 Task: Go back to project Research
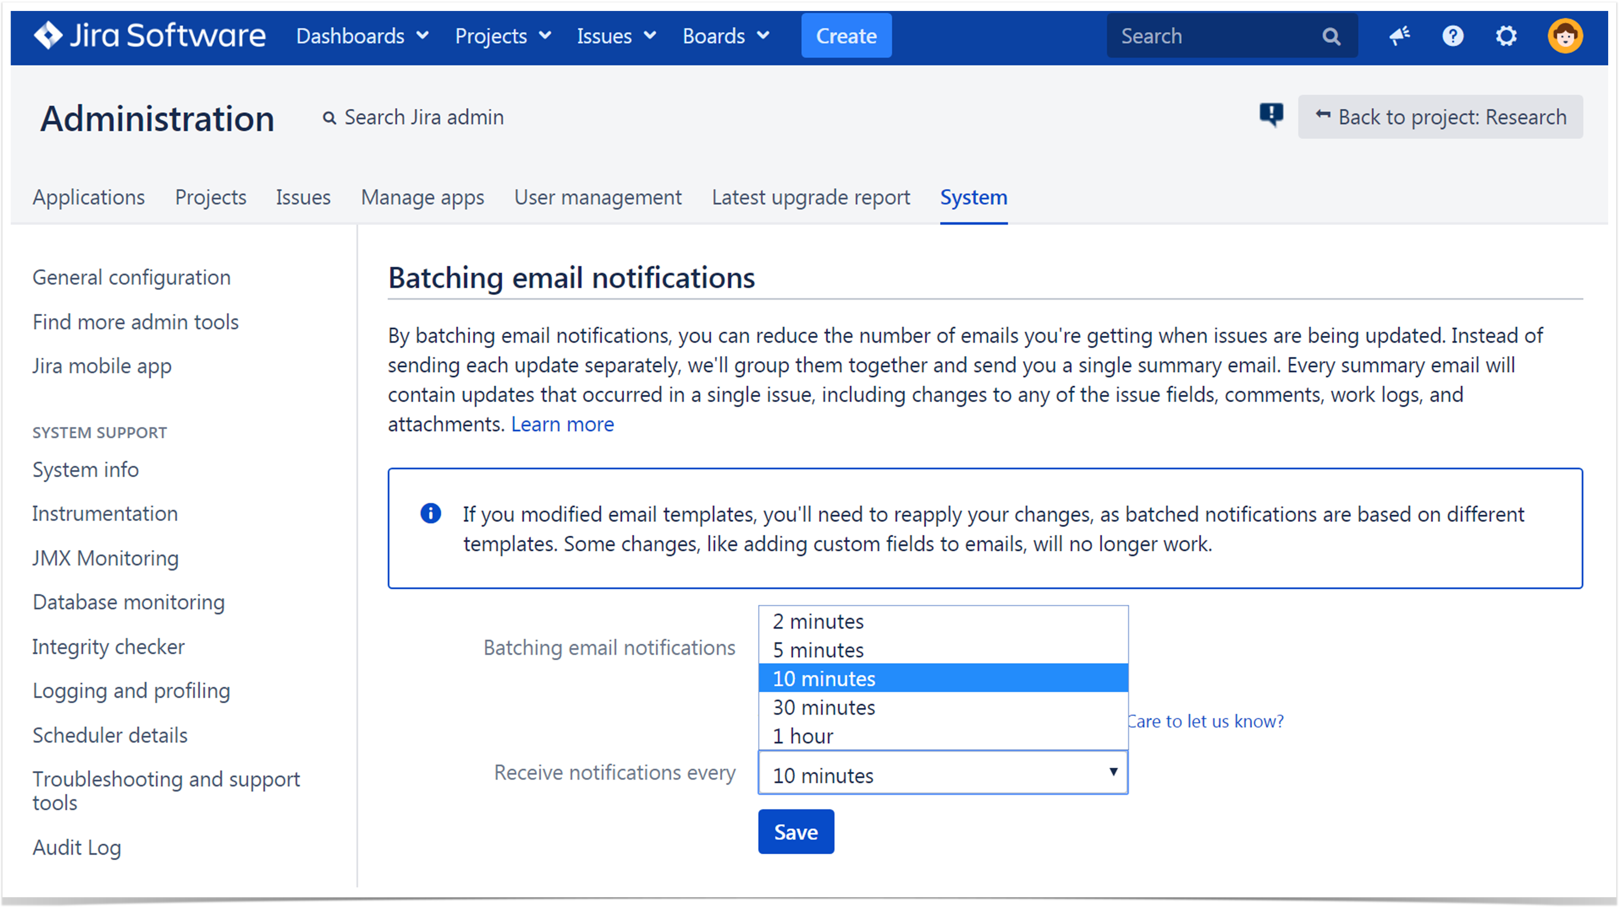click(x=1440, y=116)
